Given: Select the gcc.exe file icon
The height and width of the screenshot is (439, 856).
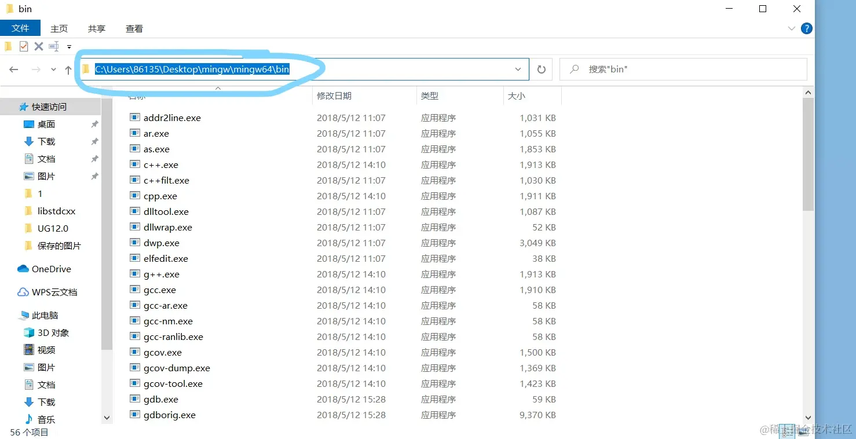Looking at the screenshot, I should coord(135,290).
